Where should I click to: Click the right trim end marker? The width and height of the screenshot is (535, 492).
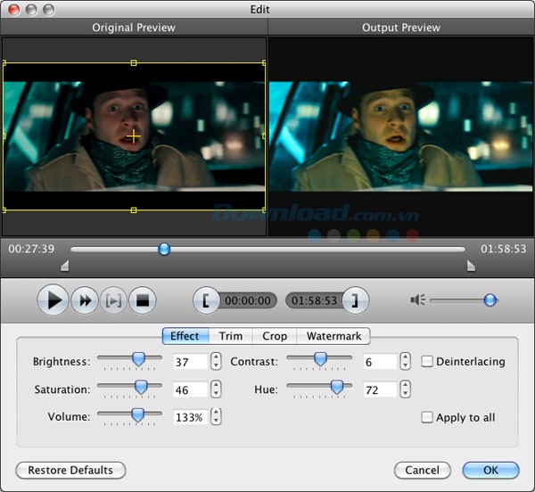pos(471,266)
